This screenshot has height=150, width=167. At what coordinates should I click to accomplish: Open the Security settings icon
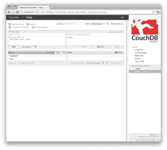[x=28, y=24]
